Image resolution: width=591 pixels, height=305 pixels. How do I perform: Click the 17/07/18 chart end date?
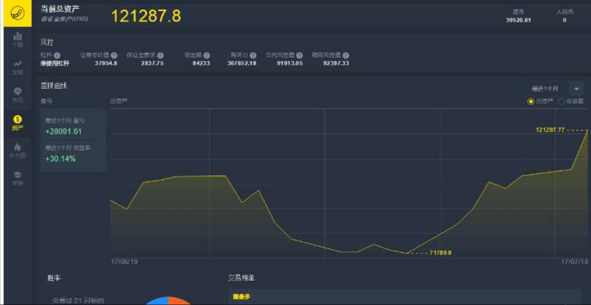coord(574,262)
